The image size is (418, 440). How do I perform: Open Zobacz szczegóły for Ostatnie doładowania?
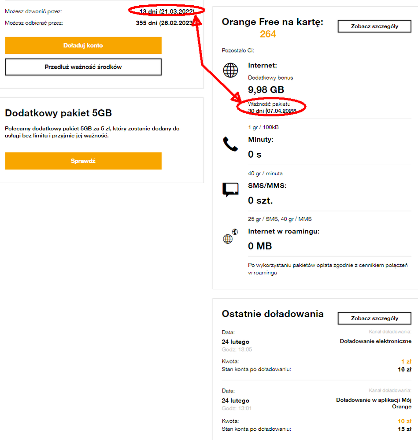click(374, 318)
